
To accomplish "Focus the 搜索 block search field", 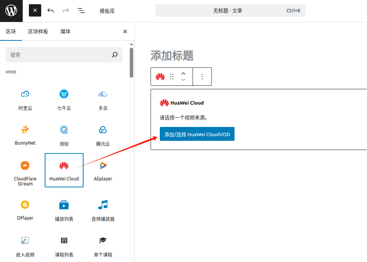I will click(64, 55).
